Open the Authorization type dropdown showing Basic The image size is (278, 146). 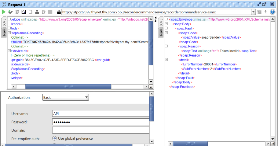(65, 98)
